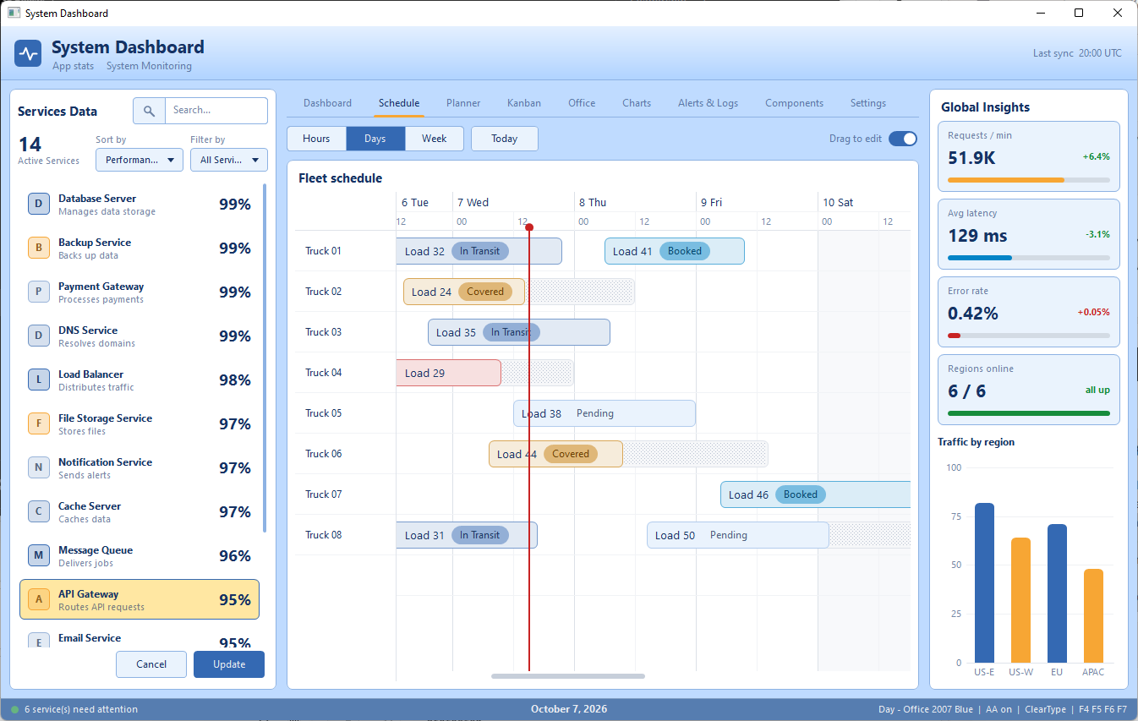Screen dimensions: 1138x721
Task: Go to the Alerts & Logs tab
Action: tap(709, 103)
